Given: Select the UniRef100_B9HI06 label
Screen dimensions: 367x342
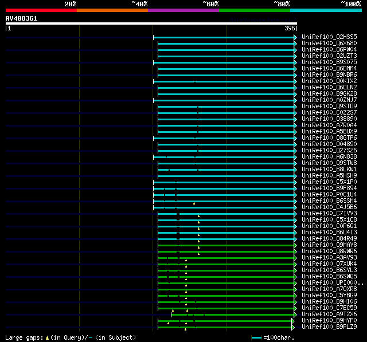Looking at the screenshot, I should (329, 302).
